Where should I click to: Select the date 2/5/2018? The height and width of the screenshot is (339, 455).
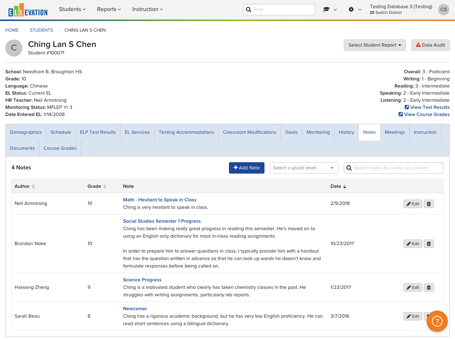pos(340,203)
